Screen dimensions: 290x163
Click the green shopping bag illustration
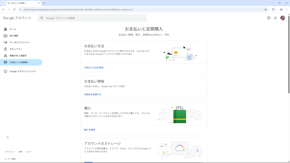click(x=180, y=115)
